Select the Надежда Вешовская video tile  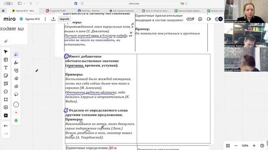tap(246, 11)
